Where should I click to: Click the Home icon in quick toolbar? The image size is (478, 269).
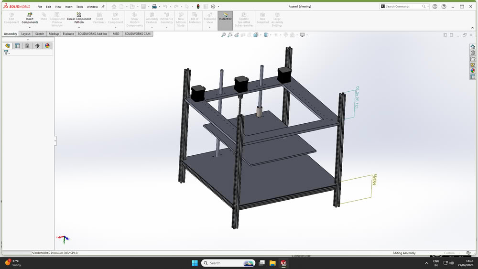tap(114, 6)
